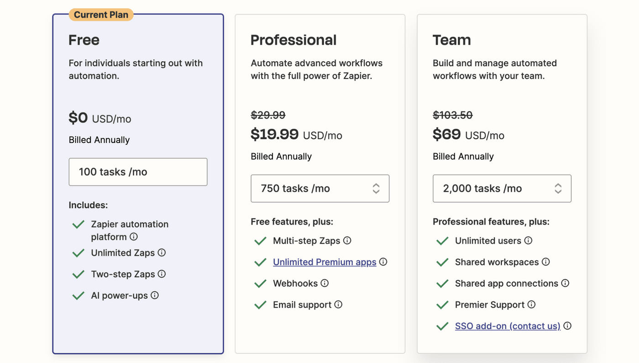Click the SSO add-on contact us link

(507, 326)
